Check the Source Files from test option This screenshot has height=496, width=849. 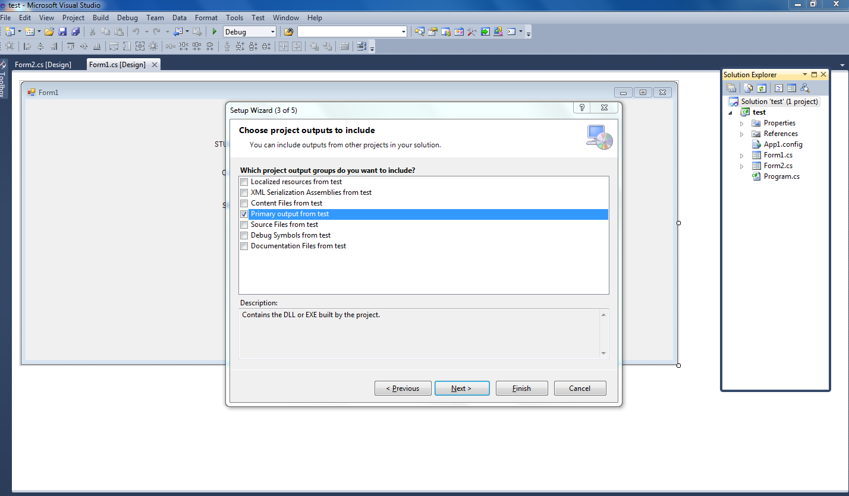[244, 225]
